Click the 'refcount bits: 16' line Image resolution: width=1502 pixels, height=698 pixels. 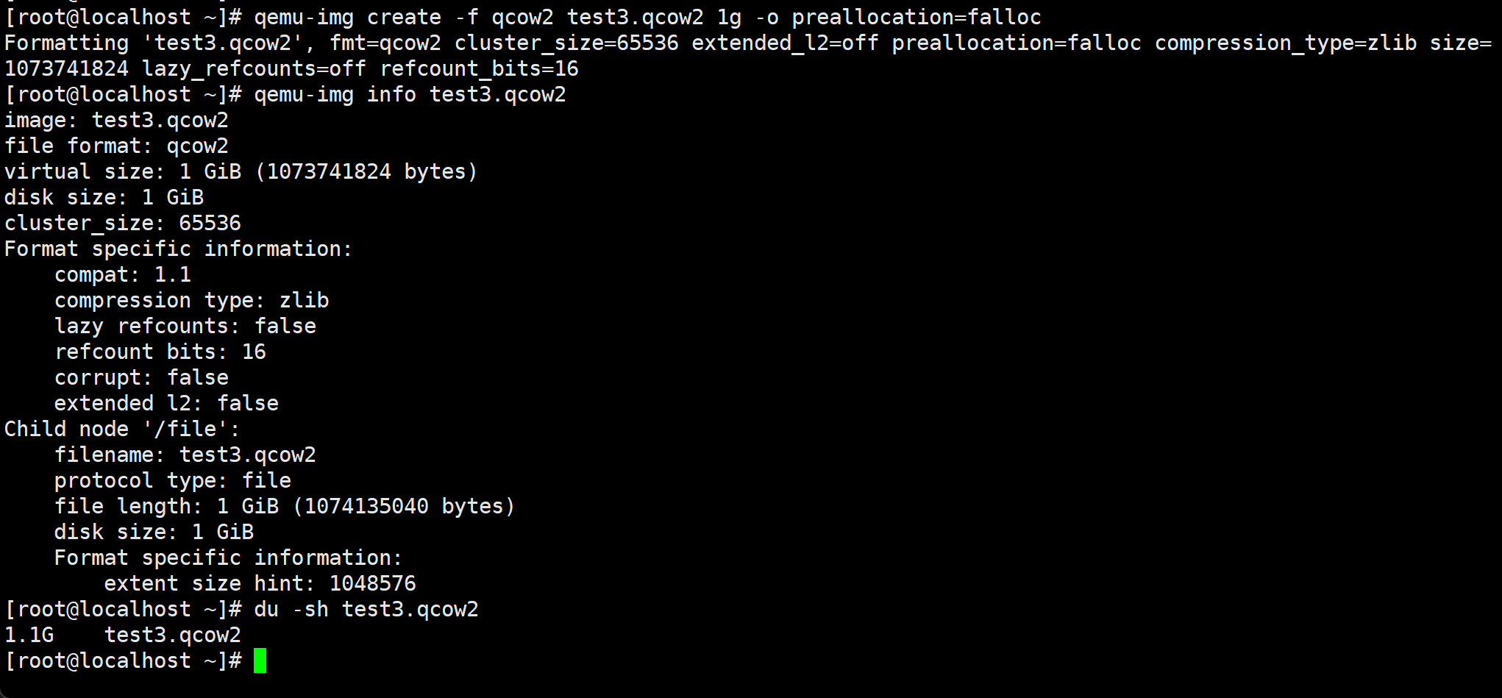[x=160, y=352]
